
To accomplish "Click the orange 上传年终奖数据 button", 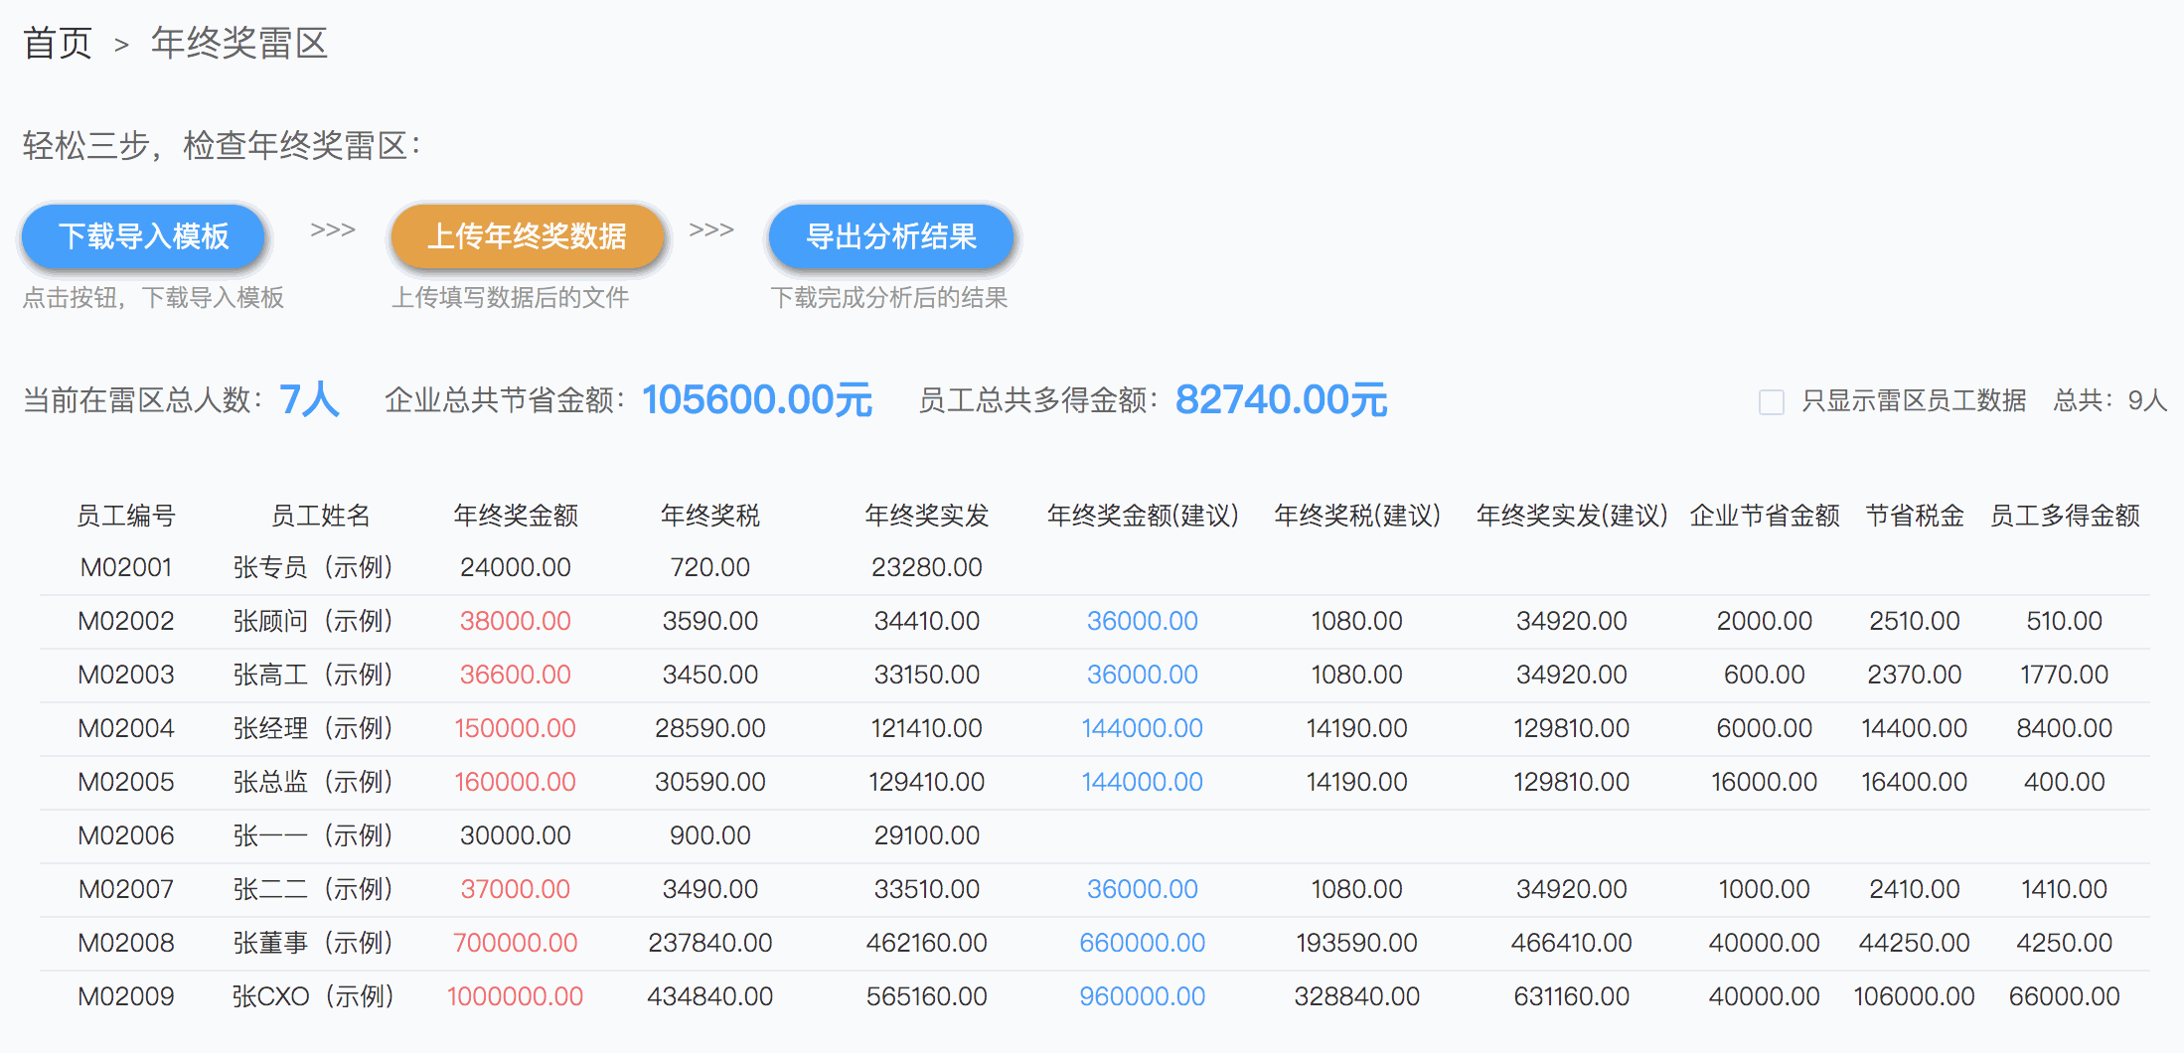I will coord(527,236).
